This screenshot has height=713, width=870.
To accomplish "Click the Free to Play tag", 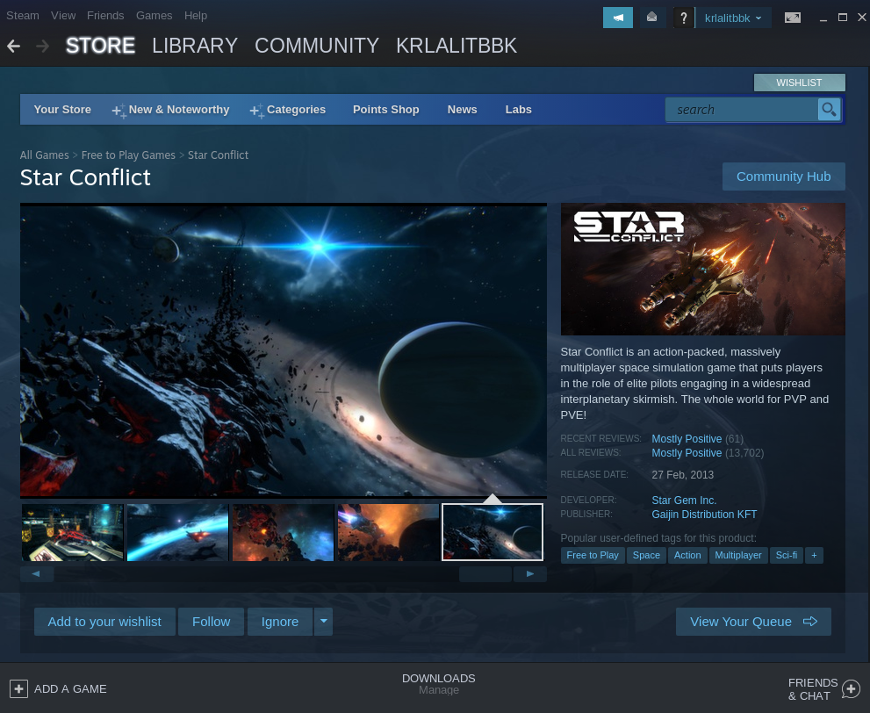I will click(592, 555).
